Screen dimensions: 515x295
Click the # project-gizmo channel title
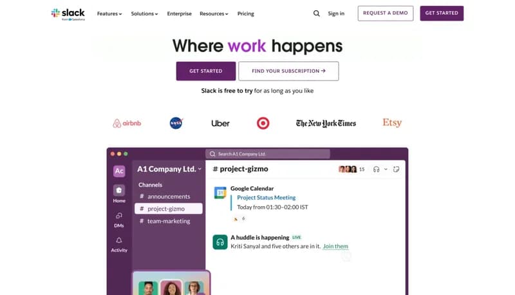[x=240, y=169]
